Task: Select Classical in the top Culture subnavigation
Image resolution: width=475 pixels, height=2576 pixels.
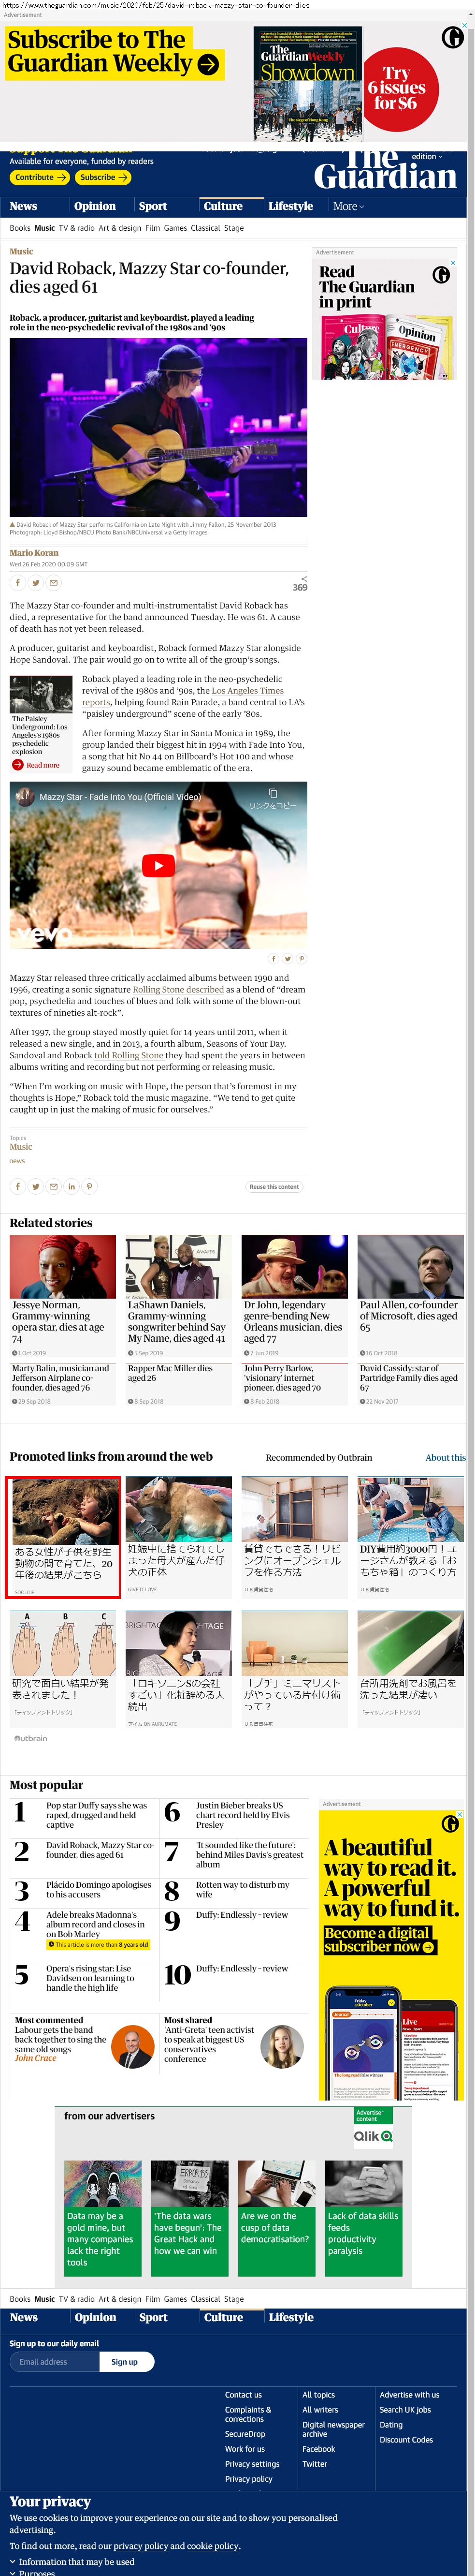Action: (x=205, y=228)
